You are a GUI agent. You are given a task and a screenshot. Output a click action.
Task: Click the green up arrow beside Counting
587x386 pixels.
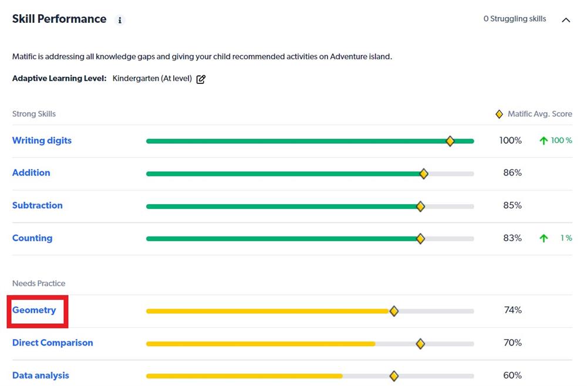pos(544,238)
